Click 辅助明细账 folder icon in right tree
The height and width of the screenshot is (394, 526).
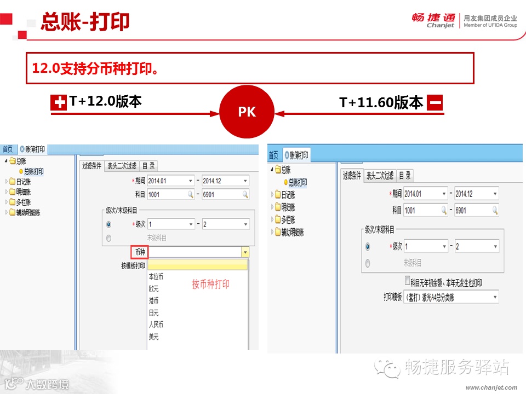278,232
